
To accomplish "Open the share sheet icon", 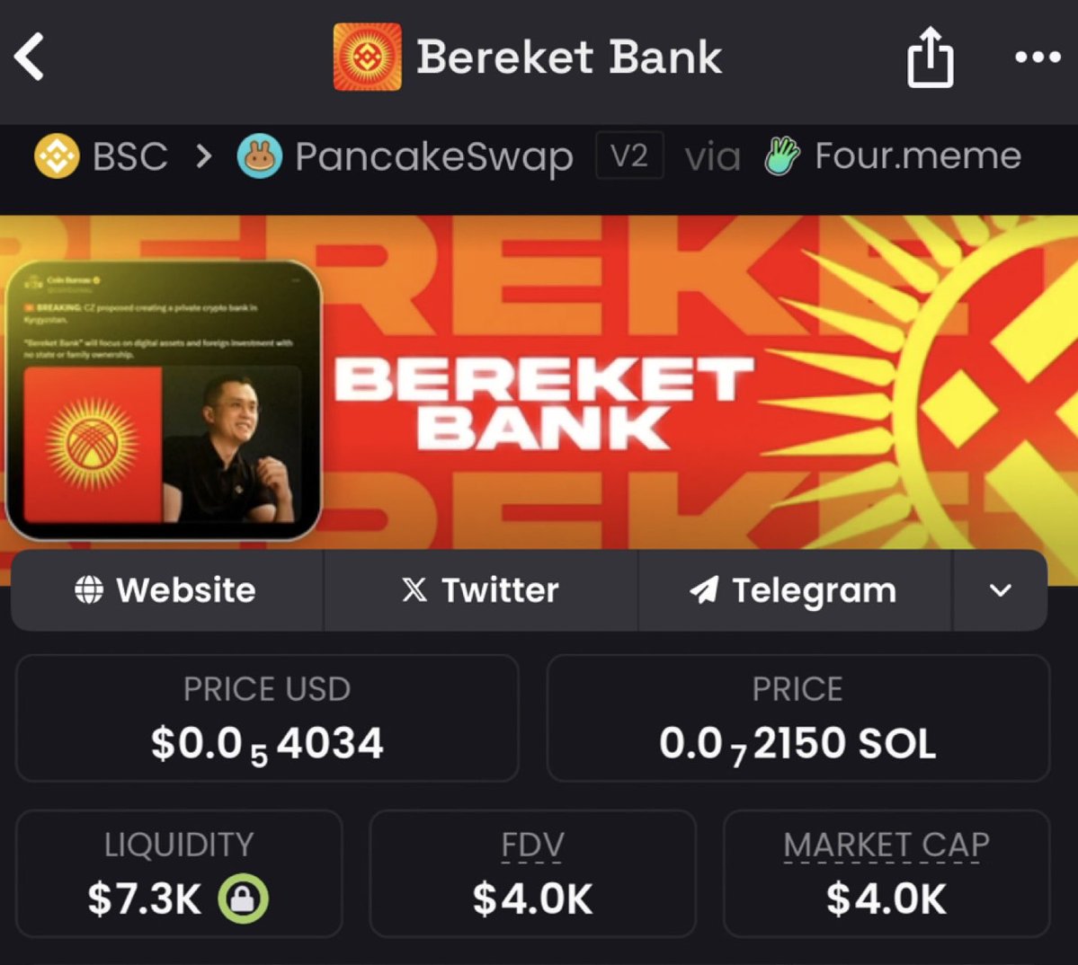I will 931,57.
